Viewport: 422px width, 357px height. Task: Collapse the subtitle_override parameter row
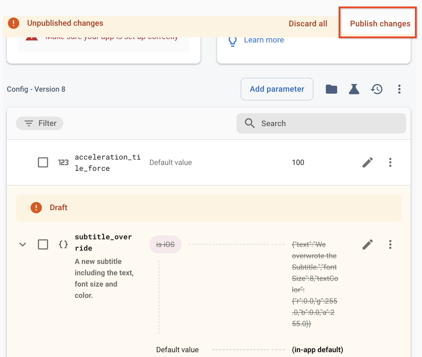tap(23, 244)
